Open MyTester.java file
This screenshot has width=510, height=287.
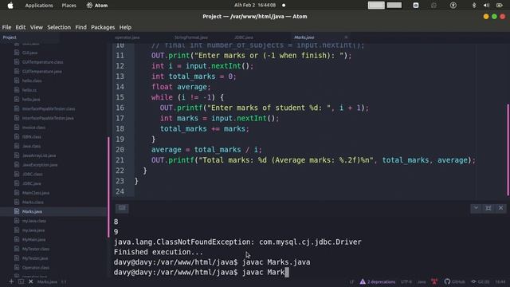(35, 258)
